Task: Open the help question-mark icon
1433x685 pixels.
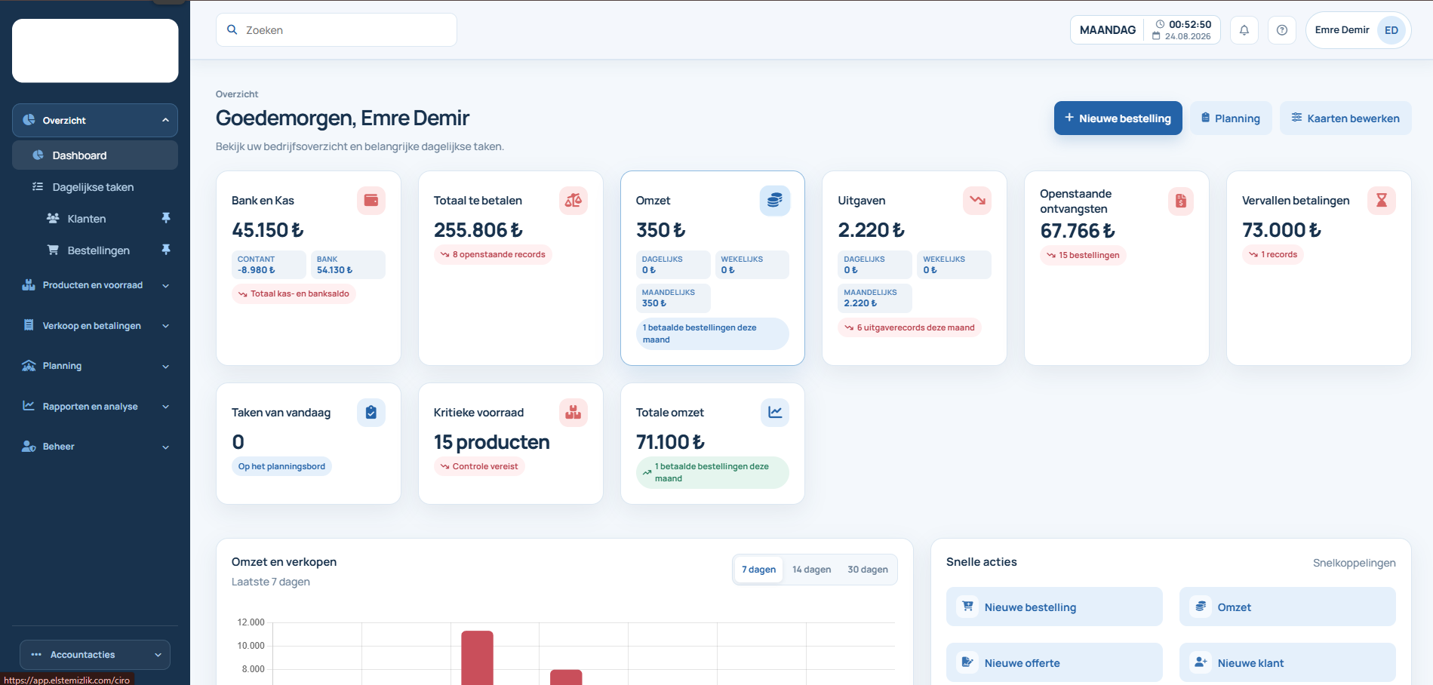Action: 1282,30
